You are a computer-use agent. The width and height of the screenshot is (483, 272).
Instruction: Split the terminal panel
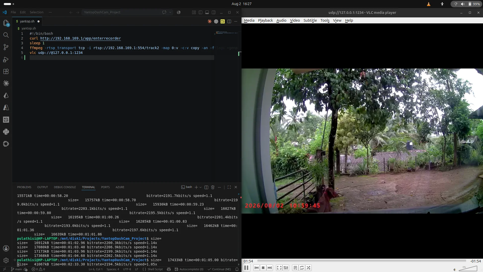point(206,187)
